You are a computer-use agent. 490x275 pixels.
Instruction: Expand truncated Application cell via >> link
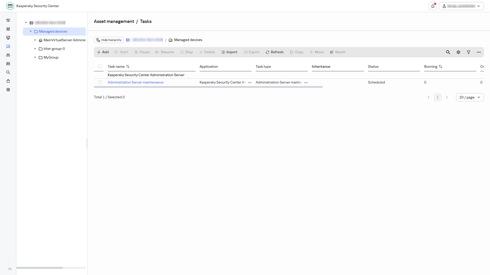(250, 82)
